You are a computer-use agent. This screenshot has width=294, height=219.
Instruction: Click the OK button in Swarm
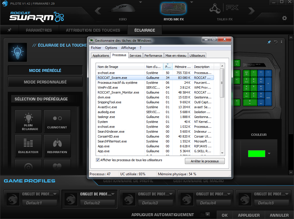click(x=225, y=215)
